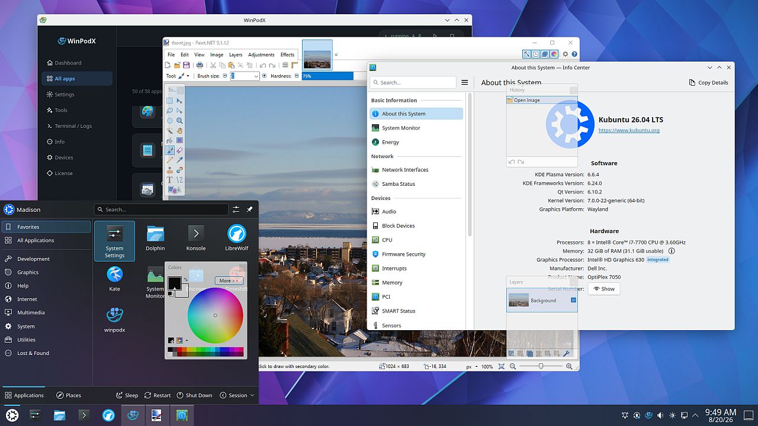
Task: Open Info Center hamburger menu
Action: [x=465, y=82]
